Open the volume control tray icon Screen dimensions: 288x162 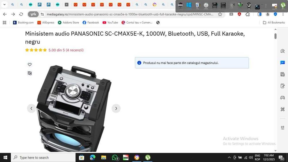[x=251, y=157]
